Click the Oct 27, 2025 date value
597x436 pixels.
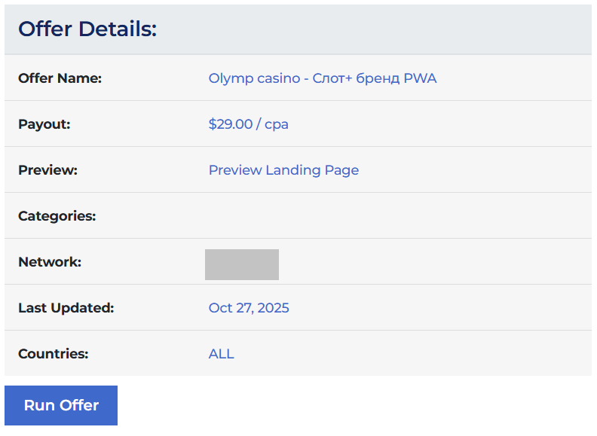tap(249, 308)
